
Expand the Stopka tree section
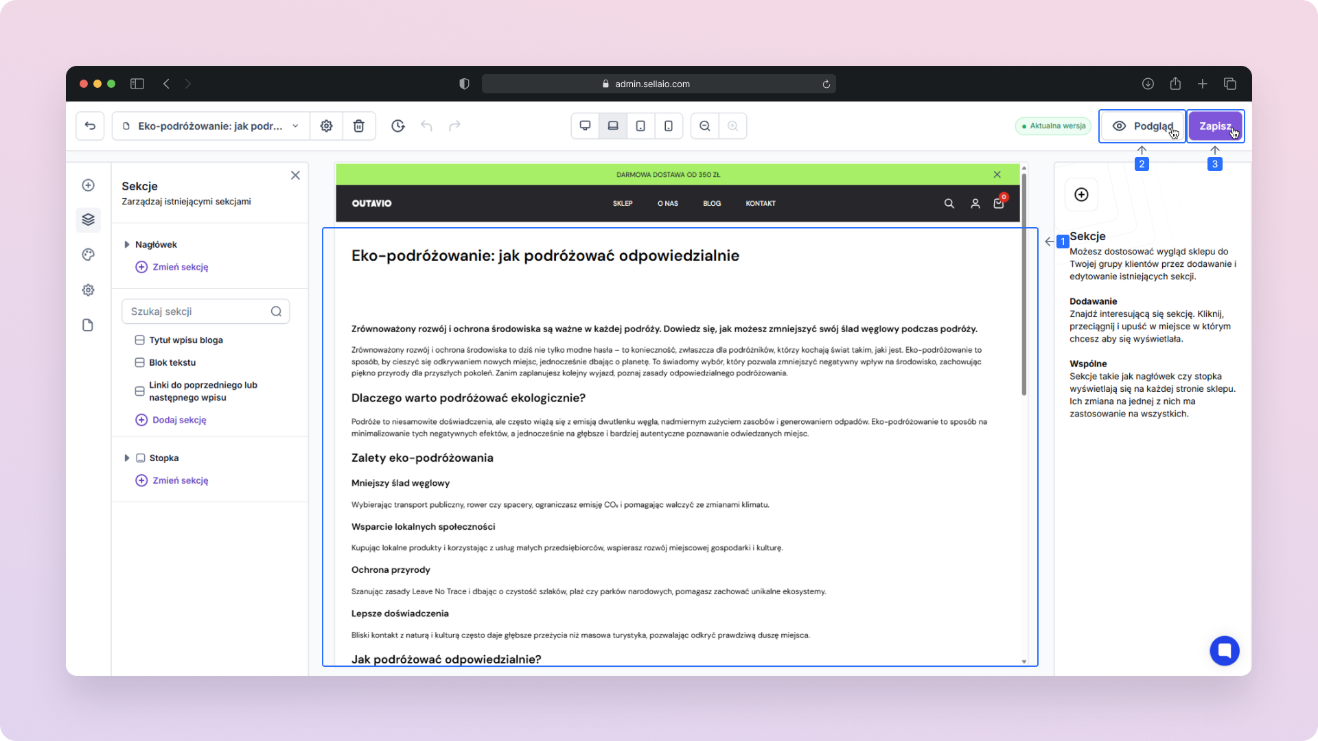[127, 458]
